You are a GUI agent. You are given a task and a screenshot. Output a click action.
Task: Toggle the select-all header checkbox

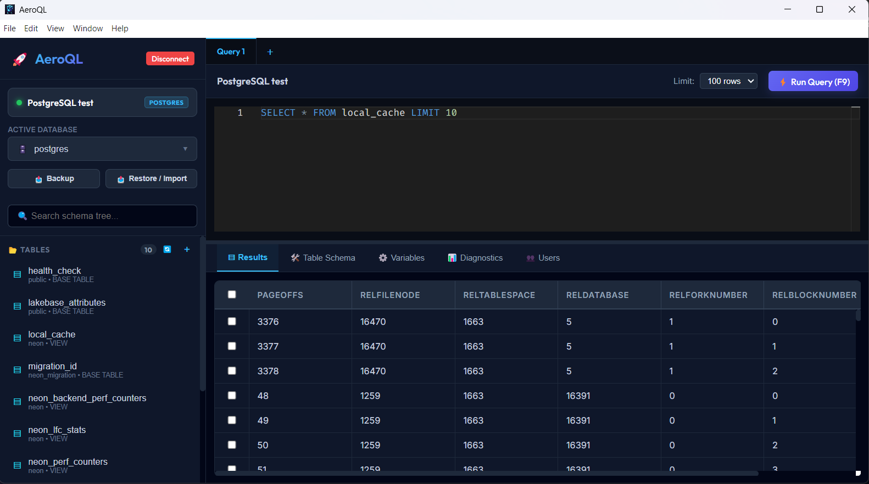click(232, 295)
